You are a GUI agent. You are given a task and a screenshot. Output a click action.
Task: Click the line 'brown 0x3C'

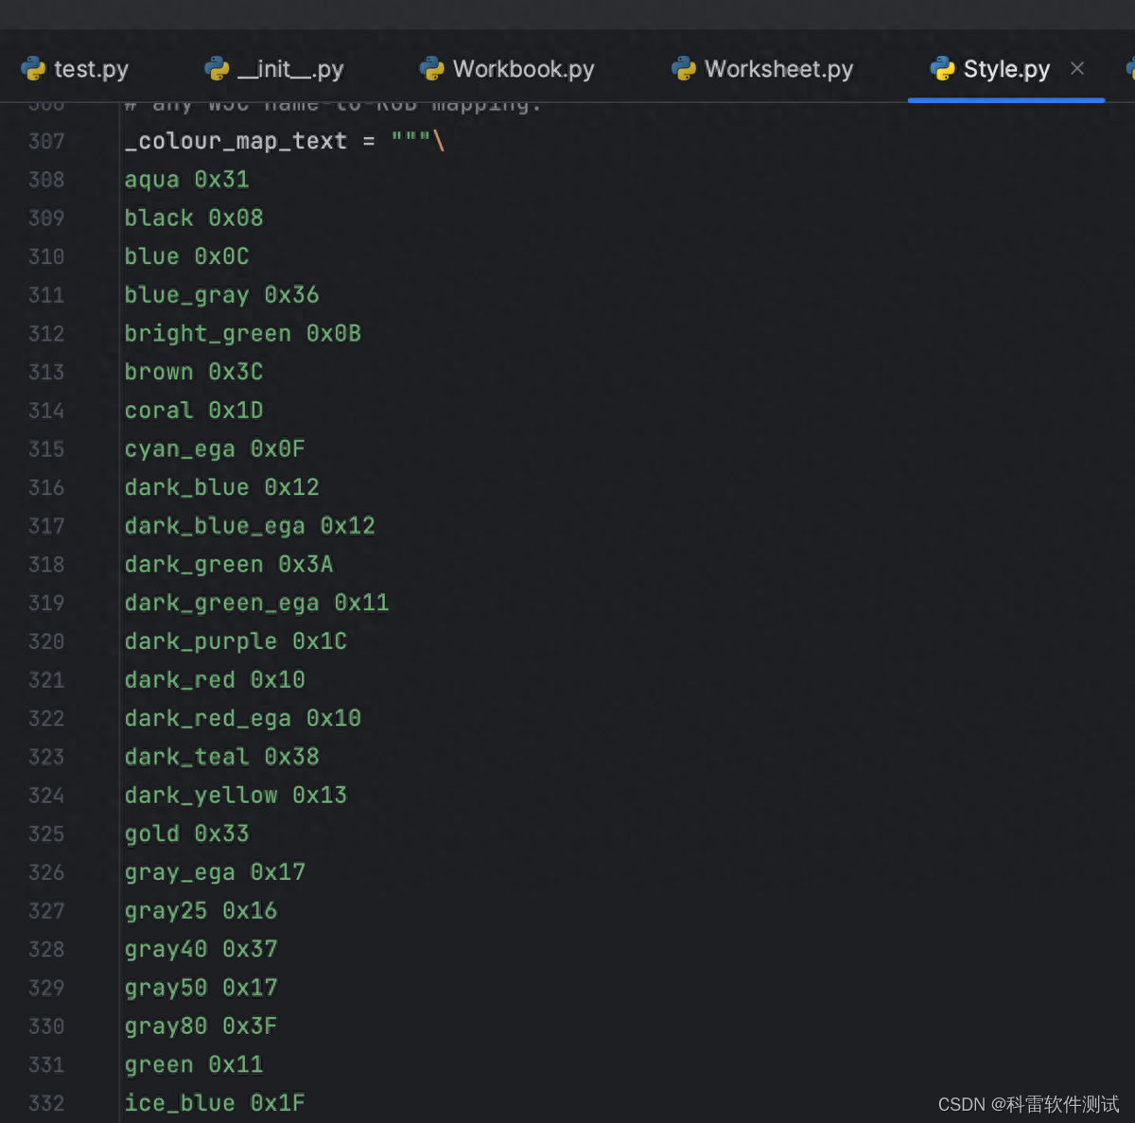click(194, 372)
